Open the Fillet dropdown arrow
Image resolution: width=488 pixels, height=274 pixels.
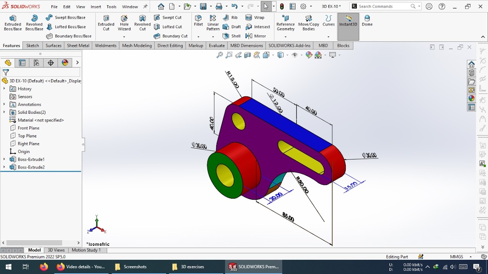[198, 37]
